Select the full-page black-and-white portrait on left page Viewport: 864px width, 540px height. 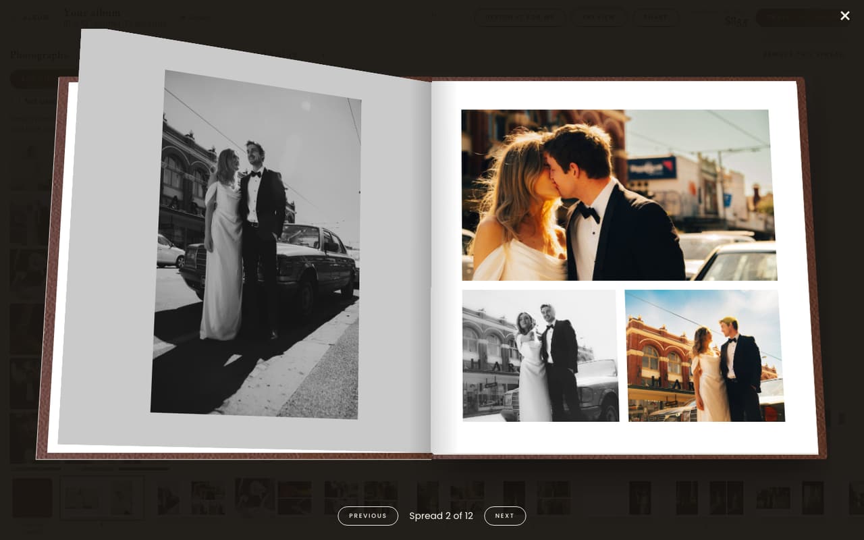tap(256, 244)
